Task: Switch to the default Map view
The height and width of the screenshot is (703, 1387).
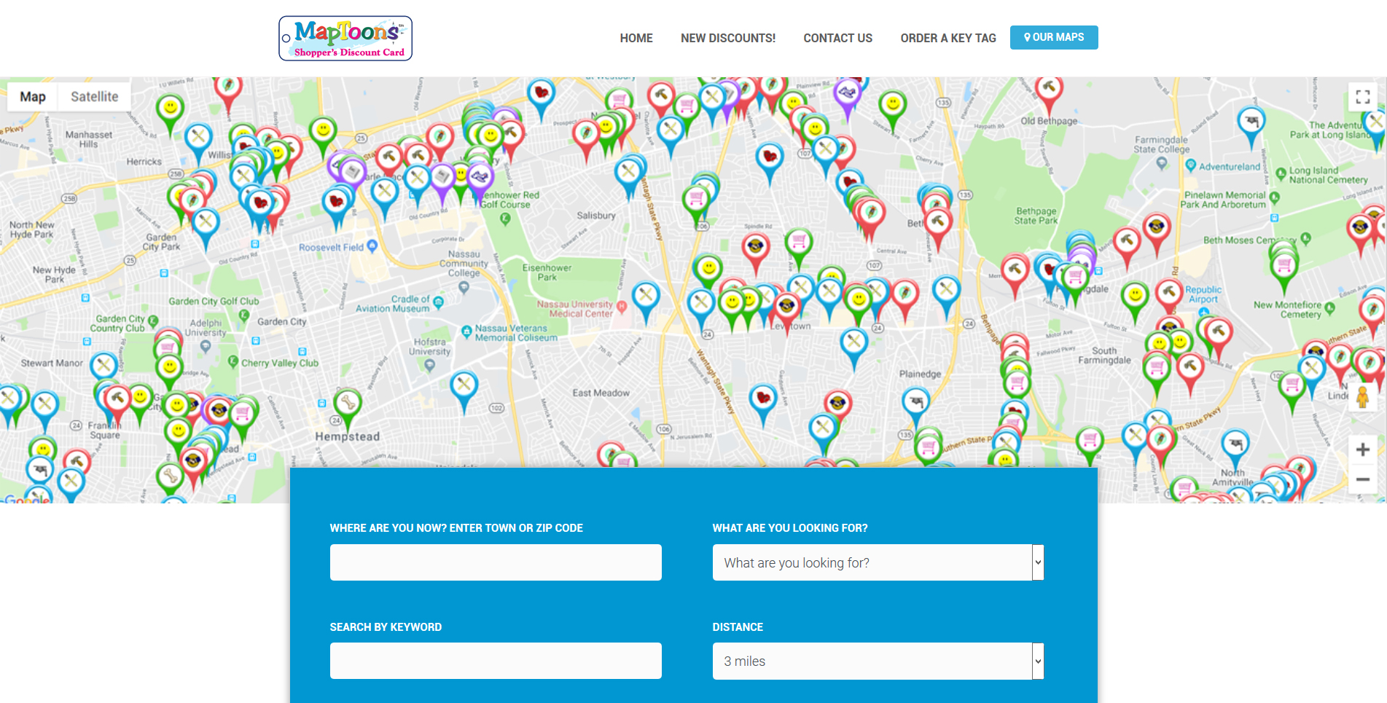Action: tap(33, 97)
